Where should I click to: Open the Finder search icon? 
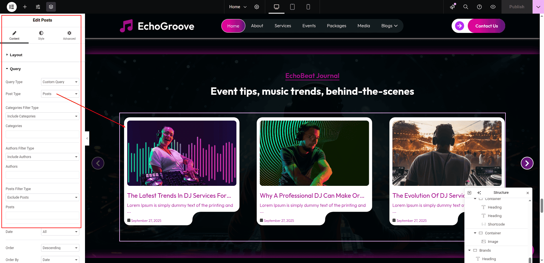pos(466,7)
